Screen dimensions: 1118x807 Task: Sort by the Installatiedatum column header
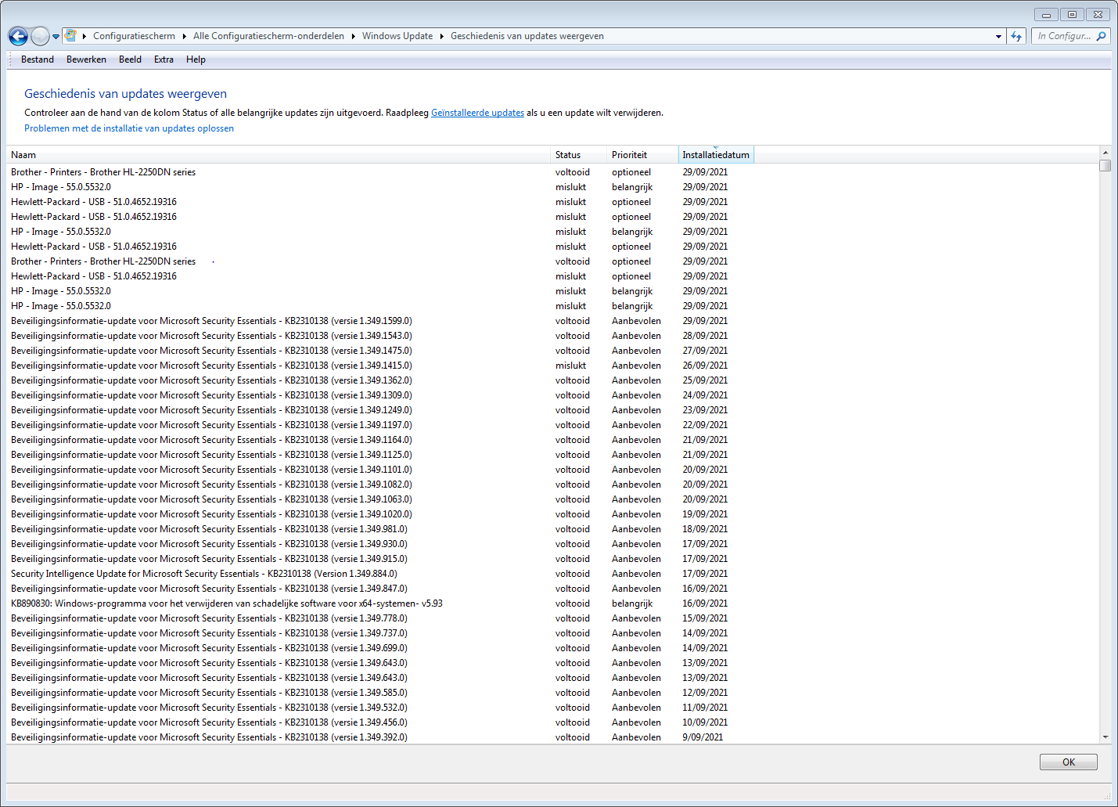coord(716,155)
